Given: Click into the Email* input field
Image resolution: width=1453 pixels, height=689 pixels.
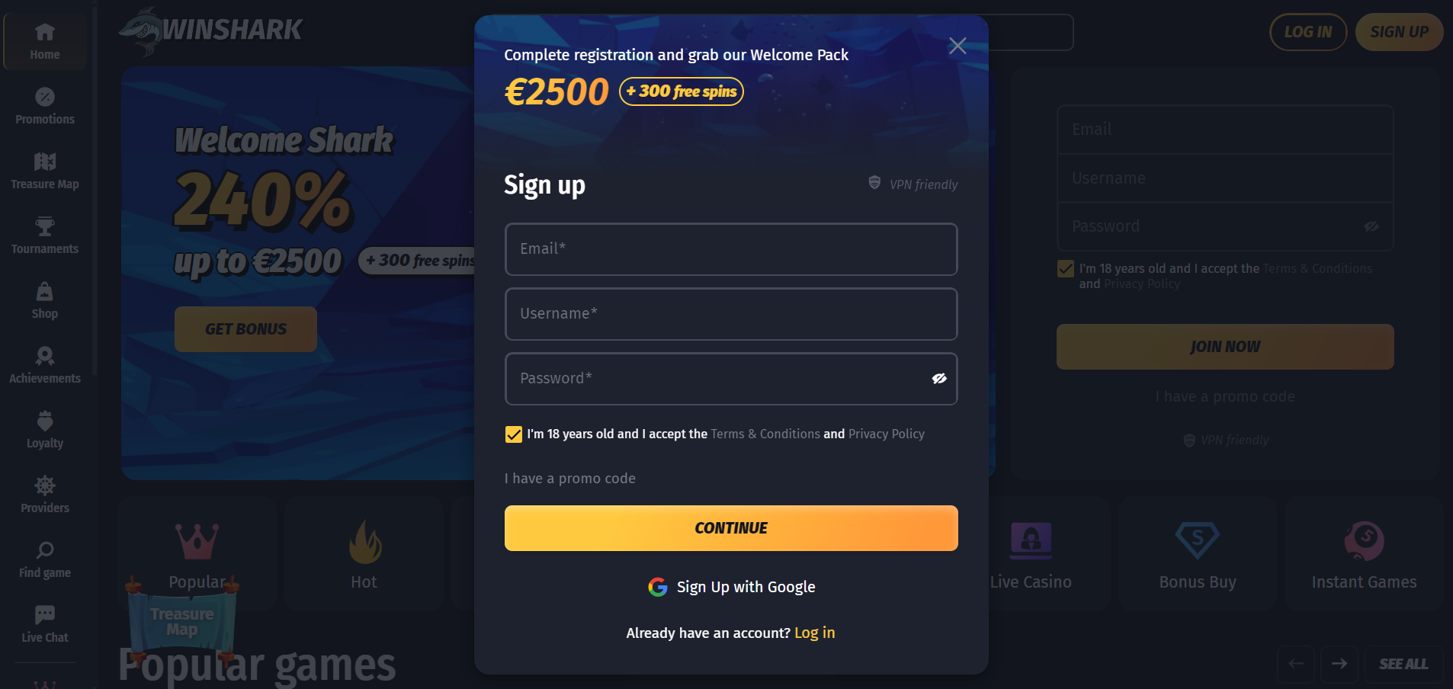Looking at the screenshot, I should tap(731, 249).
